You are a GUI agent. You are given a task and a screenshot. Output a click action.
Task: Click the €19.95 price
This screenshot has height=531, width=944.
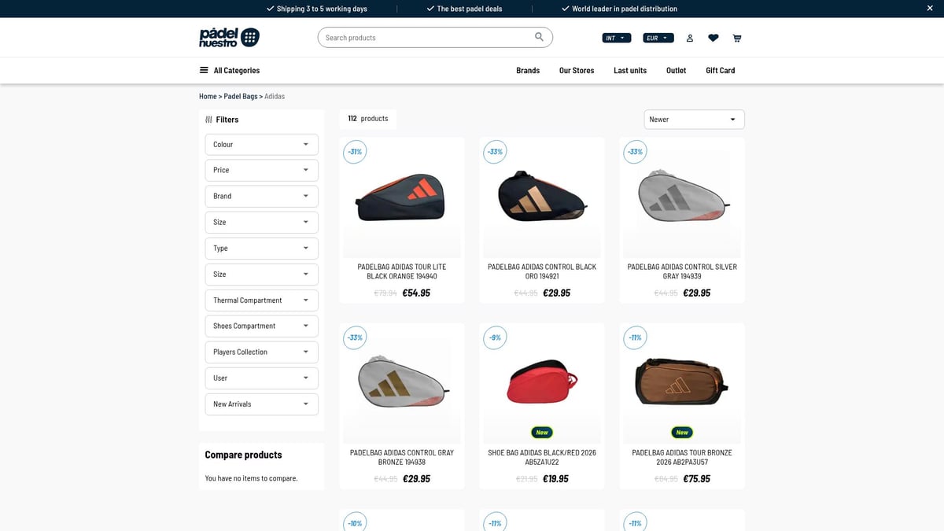[x=555, y=478]
